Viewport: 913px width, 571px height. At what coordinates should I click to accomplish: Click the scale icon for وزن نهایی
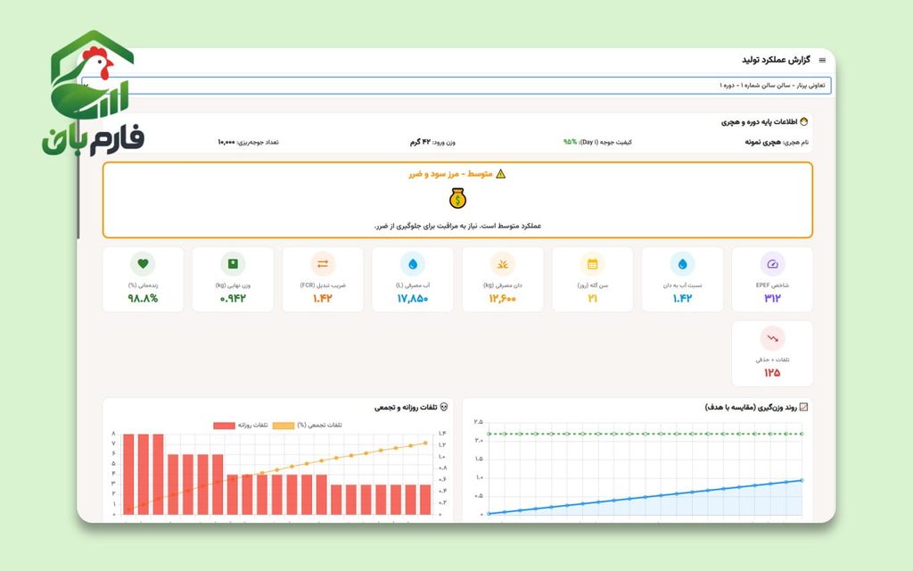click(233, 264)
